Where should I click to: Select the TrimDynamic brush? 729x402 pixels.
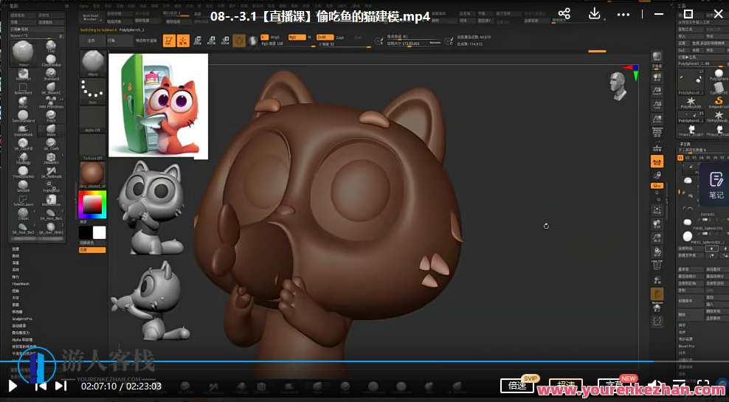tap(23, 172)
